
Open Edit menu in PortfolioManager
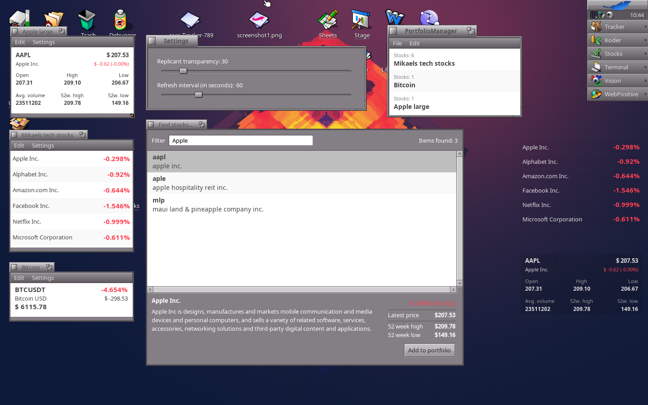414,43
